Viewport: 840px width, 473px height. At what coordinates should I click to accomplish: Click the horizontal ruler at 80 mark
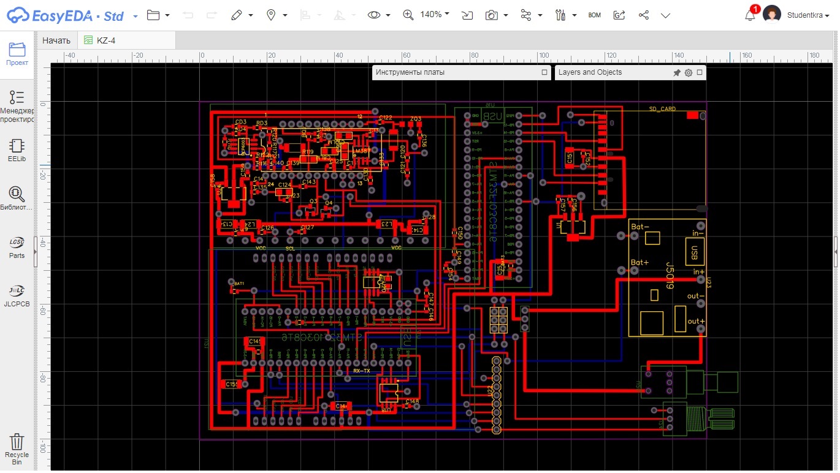(x=474, y=55)
